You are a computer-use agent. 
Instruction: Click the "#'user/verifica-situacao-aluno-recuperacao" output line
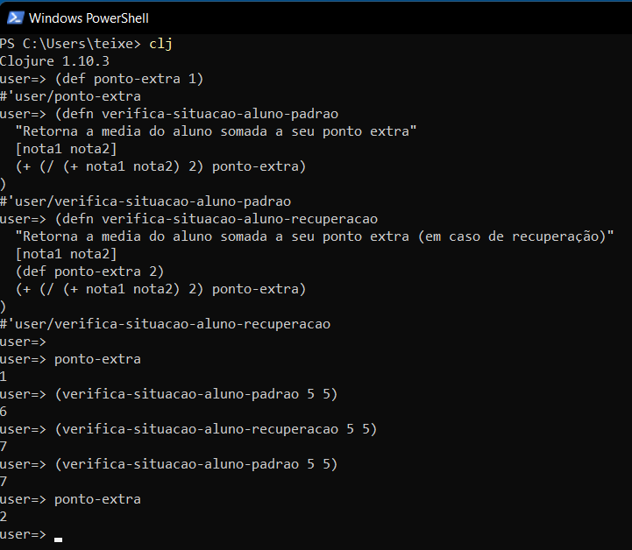pyautogui.click(x=166, y=324)
